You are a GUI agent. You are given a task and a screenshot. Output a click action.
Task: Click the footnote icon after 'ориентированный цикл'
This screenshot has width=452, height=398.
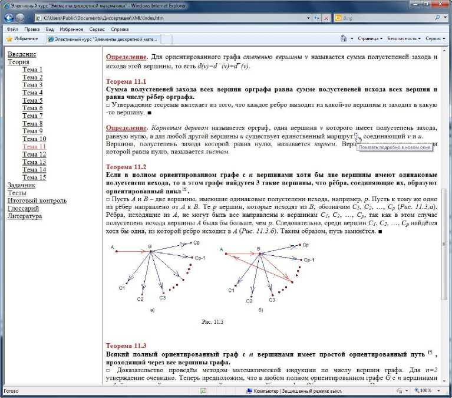pos(184,190)
